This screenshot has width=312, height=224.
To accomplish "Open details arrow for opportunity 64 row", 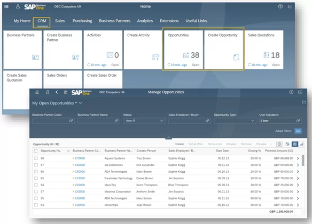I will pyautogui.click(x=298, y=185).
